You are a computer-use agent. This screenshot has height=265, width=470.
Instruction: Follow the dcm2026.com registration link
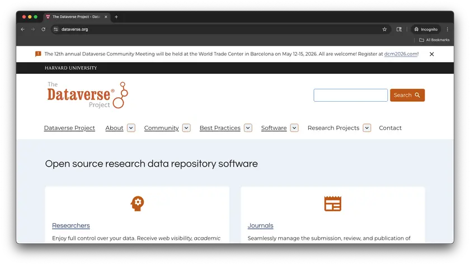click(x=401, y=54)
